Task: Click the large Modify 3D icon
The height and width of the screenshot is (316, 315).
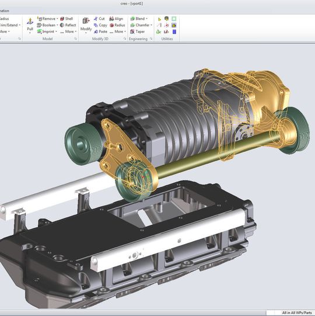Action: coord(86,21)
